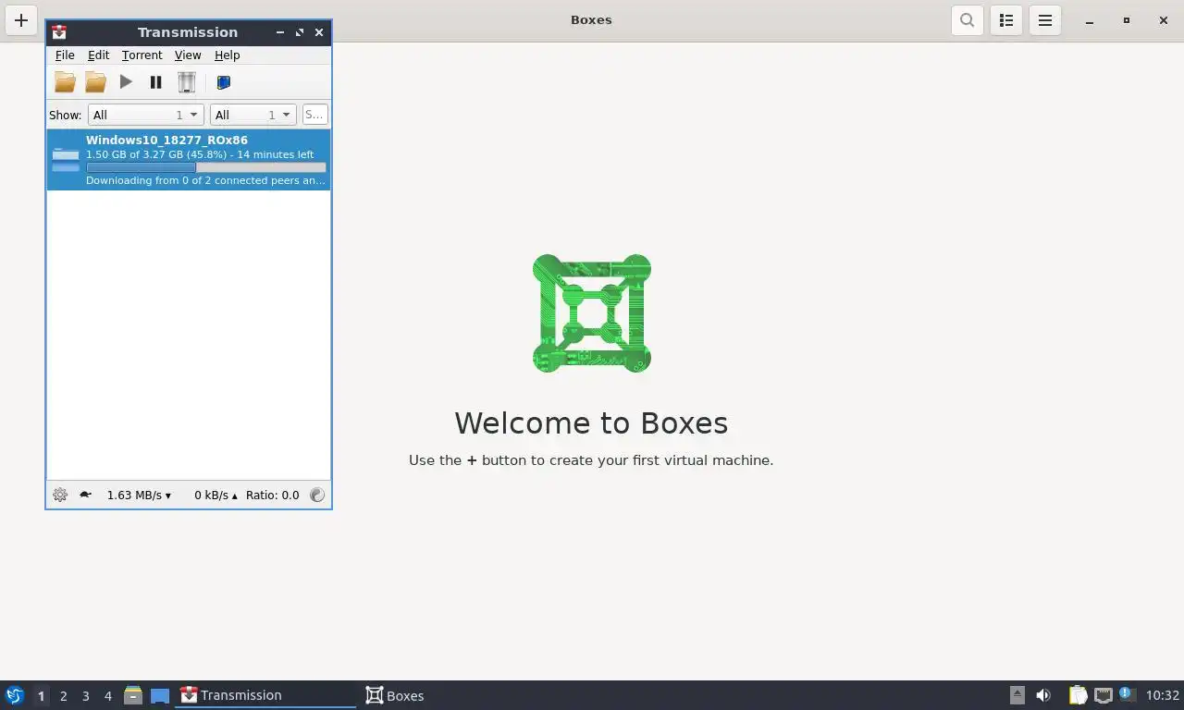The width and height of the screenshot is (1184, 710).
Task: Remove the torrent with the trash icon
Action: [187, 82]
